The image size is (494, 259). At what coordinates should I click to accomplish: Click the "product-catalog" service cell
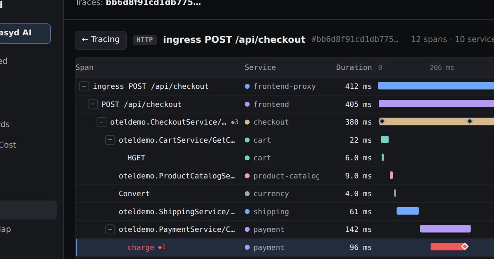(282, 176)
